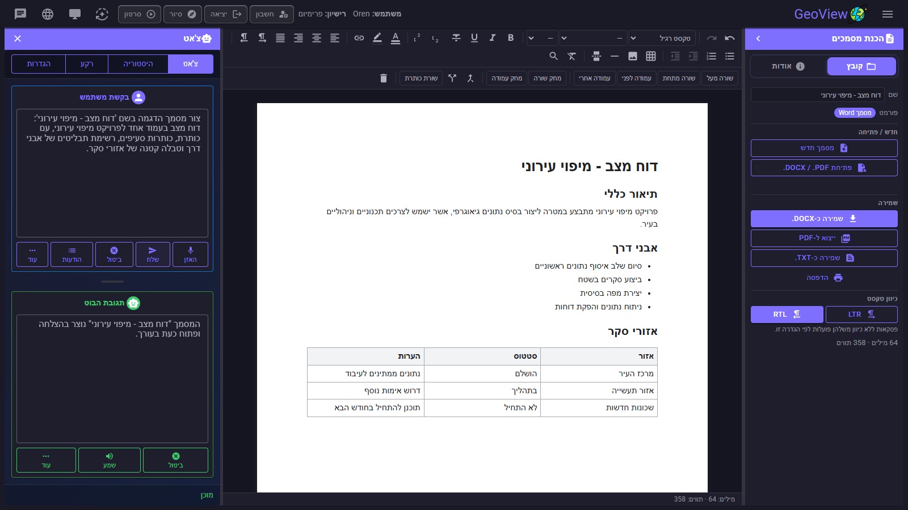Clear text formatting
Image resolution: width=908 pixels, height=510 pixels.
(572, 56)
